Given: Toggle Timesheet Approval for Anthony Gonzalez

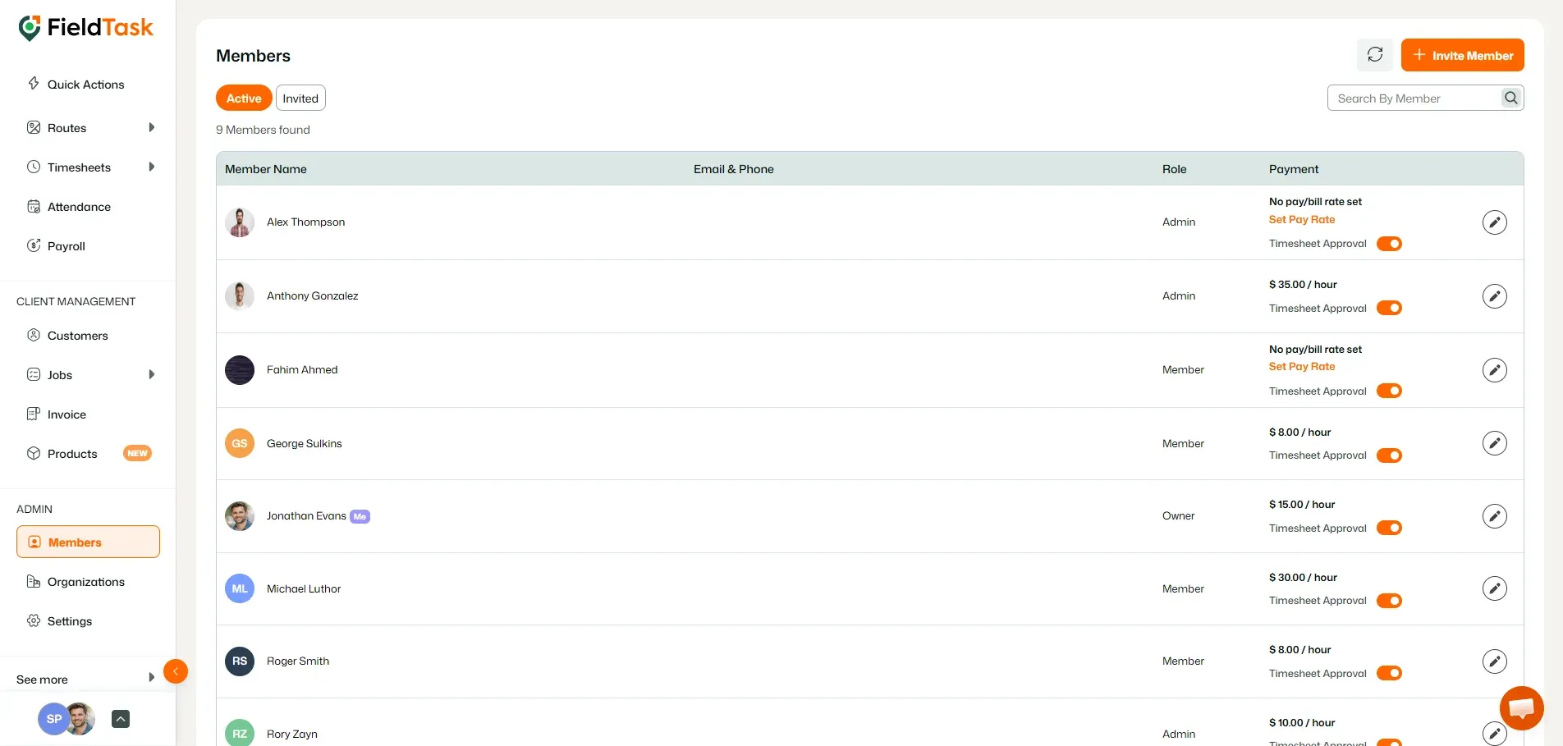Looking at the screenshot, I should (1389, 308).
